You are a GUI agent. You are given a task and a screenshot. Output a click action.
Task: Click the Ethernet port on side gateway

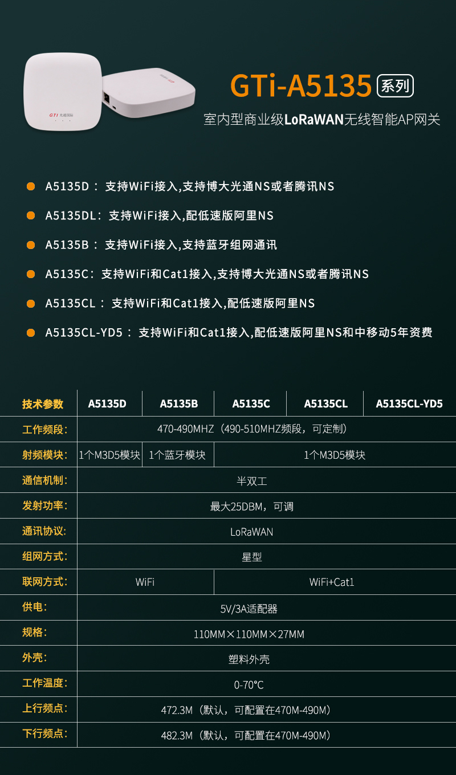tap(105, 96)
